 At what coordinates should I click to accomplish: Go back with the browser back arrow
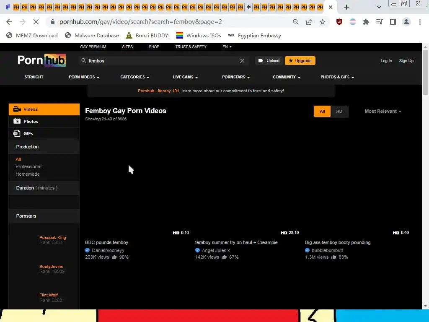(9, 22)
